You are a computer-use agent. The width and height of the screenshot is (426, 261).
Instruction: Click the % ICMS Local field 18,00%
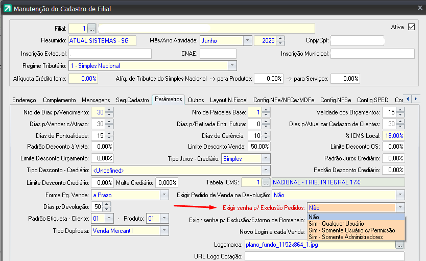394,135
